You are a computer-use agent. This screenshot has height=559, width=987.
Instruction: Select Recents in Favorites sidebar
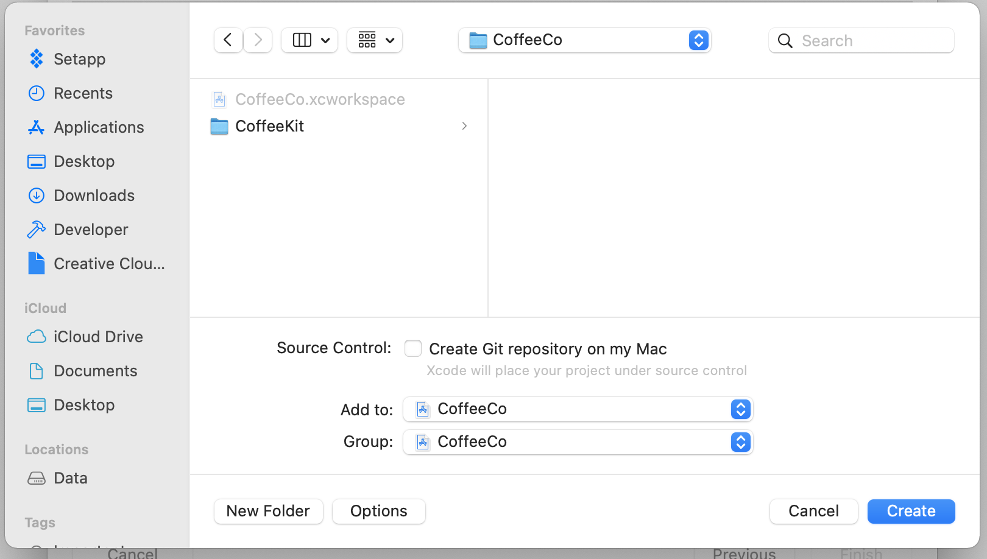tap(83, 93)
